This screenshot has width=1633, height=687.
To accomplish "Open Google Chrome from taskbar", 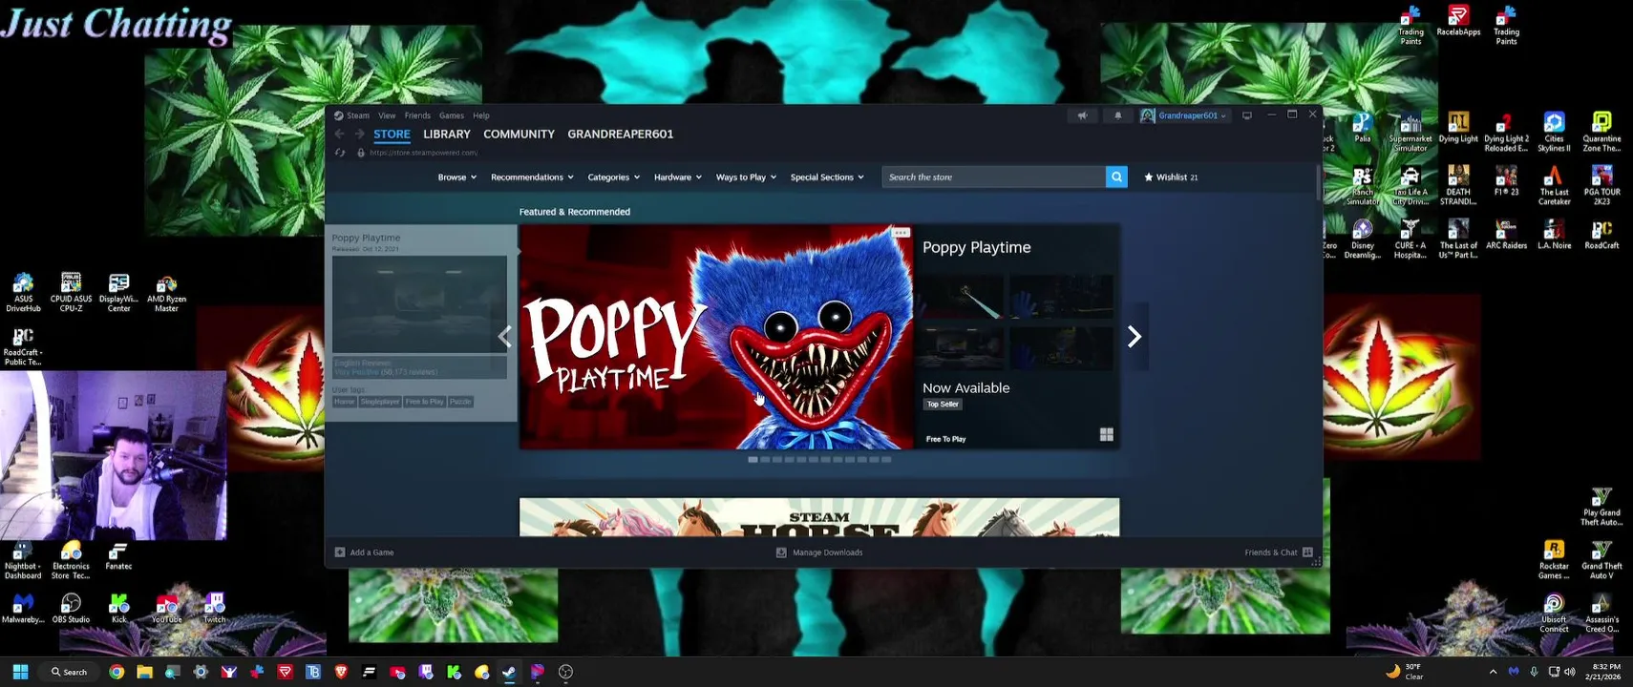I will tap(117, 672).
